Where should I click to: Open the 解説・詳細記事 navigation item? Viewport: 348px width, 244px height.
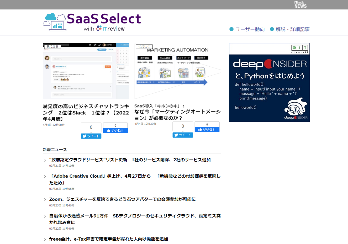293,29
